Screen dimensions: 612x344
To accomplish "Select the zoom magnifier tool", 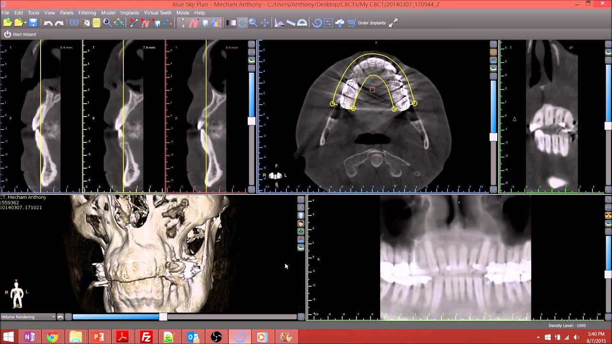I will coord(253,22).
